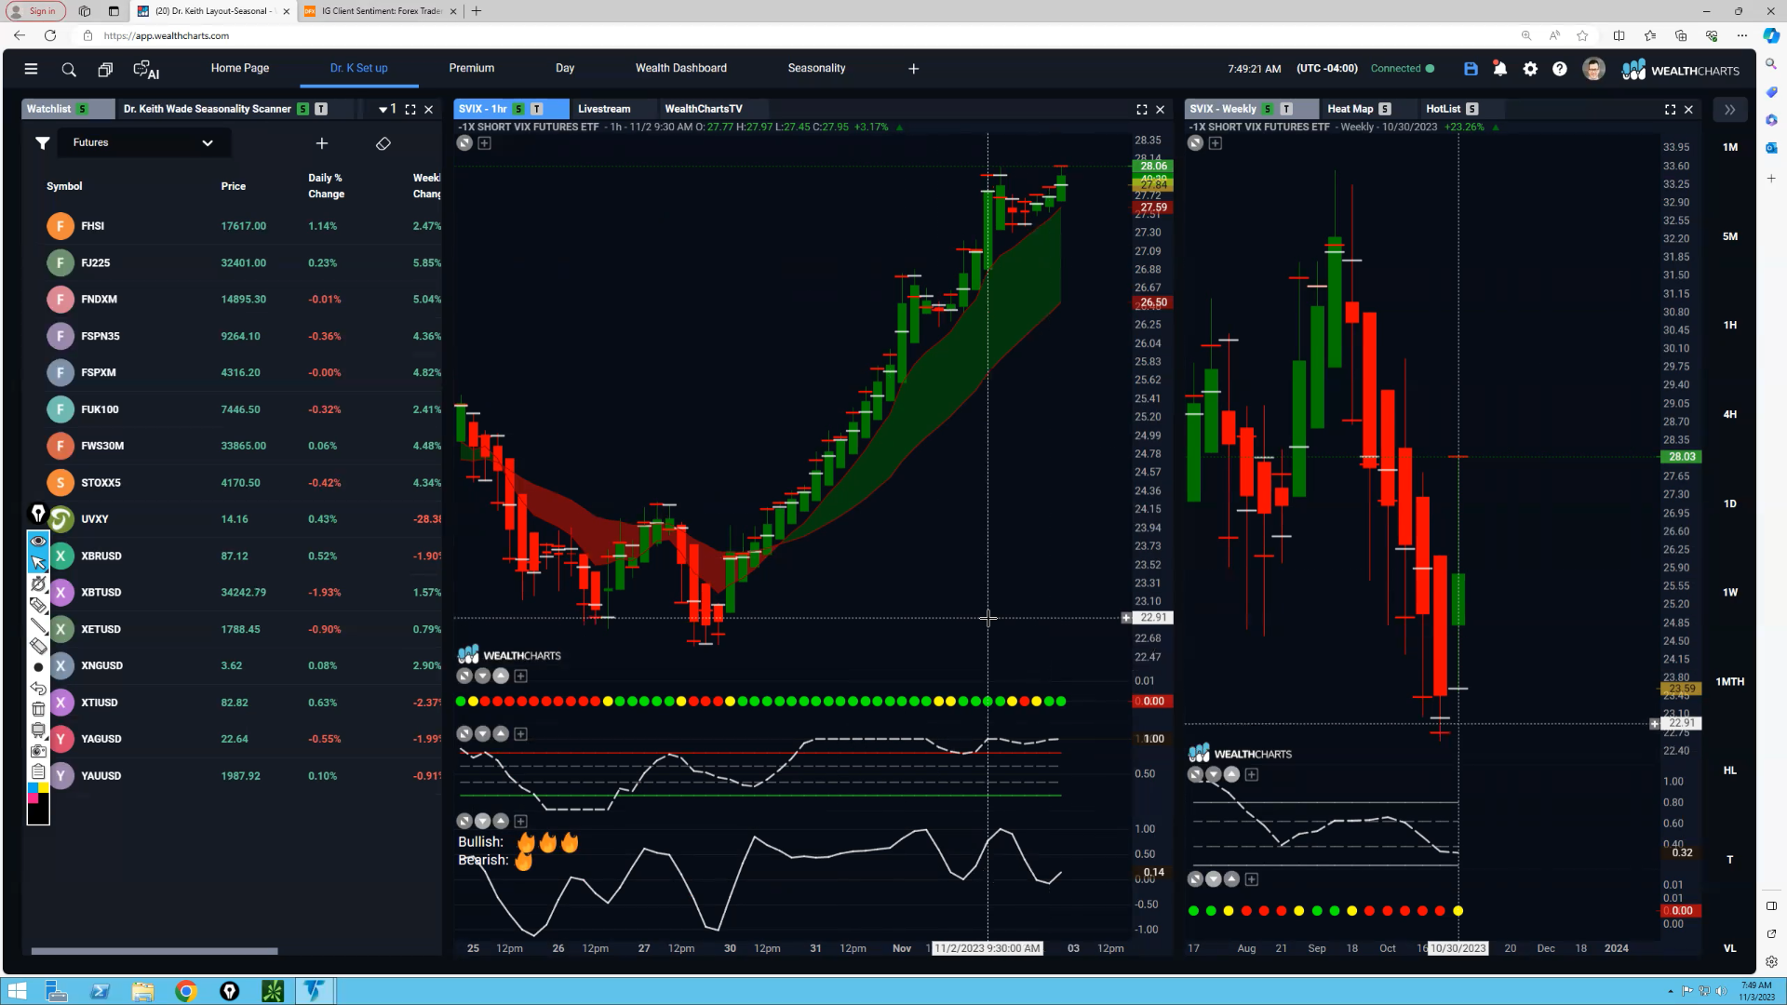
Task: Click the watchlist eraser clear icon
Action: point(383,143)
